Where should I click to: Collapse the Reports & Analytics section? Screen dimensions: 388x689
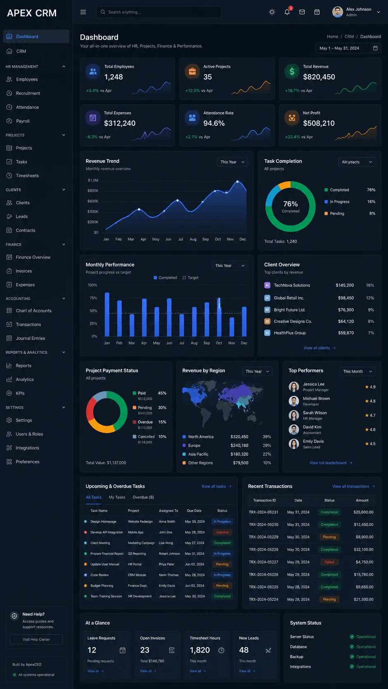point(63,352)
